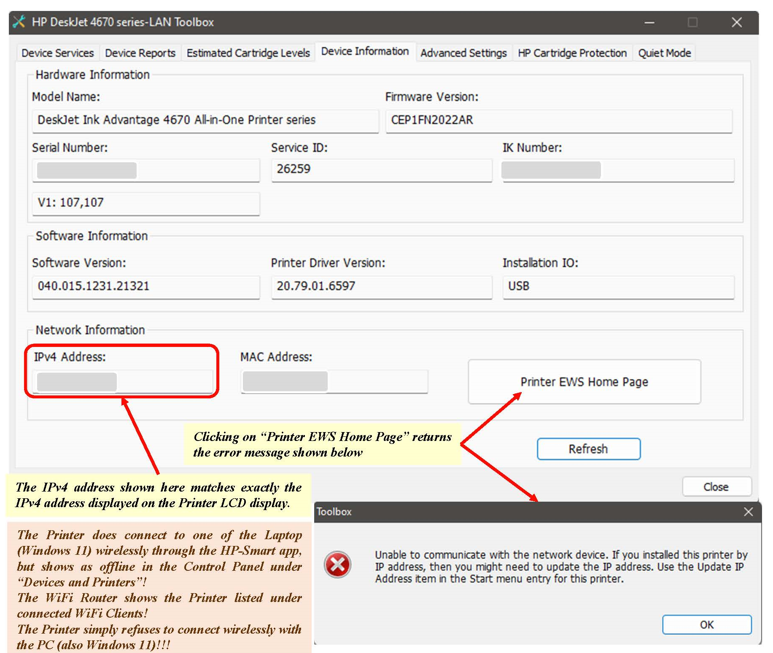Click OK in the Toolbox error dialog
This screenshot has width=773, height=653.
[x=707, y=624]
